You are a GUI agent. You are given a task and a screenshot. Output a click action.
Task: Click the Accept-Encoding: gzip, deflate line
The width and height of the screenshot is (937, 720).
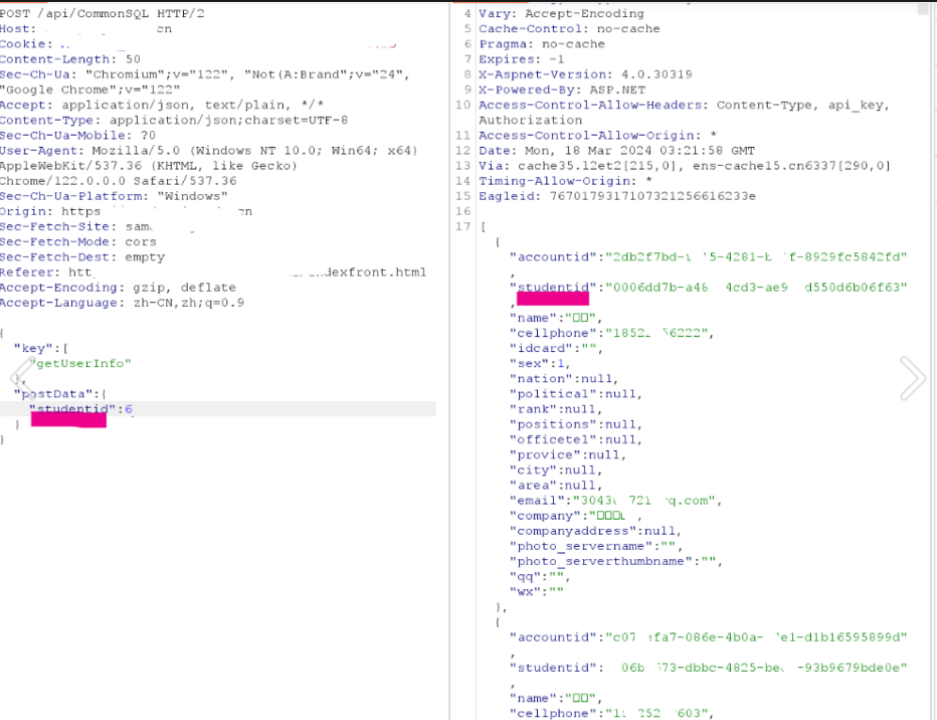[x=118, y=287]
